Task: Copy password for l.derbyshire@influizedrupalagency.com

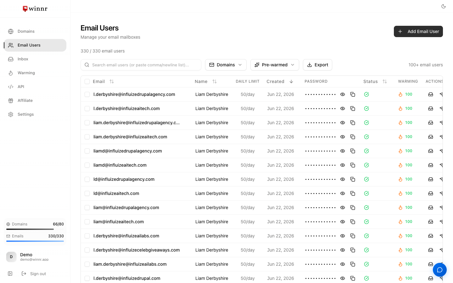Action: [353, 94]
